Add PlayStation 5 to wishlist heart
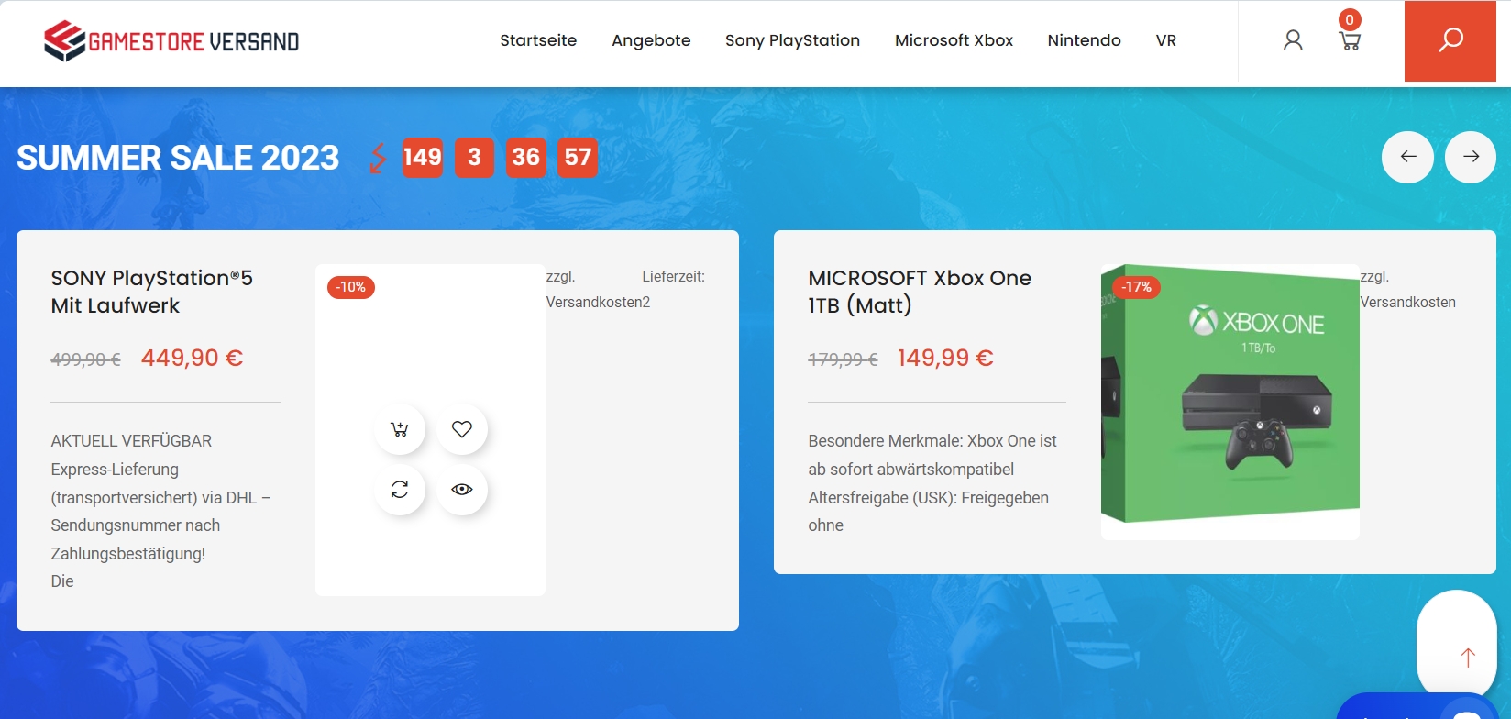The width and height of the screenshot is (1511, 719). pyautogui.click(x=462, y=429)
